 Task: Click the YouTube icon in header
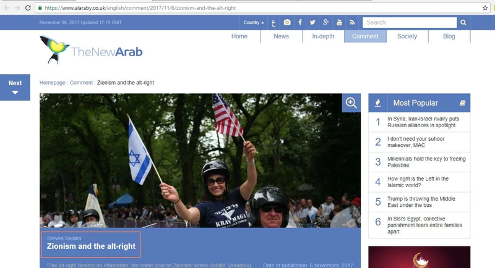pyautogui.click(x=339, y=22)
